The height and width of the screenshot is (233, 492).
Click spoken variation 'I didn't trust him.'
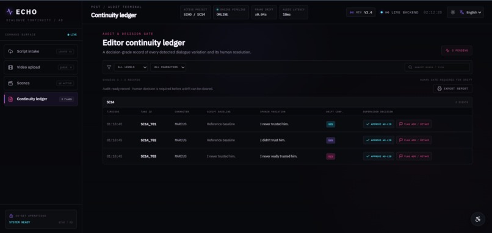point(272,140)
